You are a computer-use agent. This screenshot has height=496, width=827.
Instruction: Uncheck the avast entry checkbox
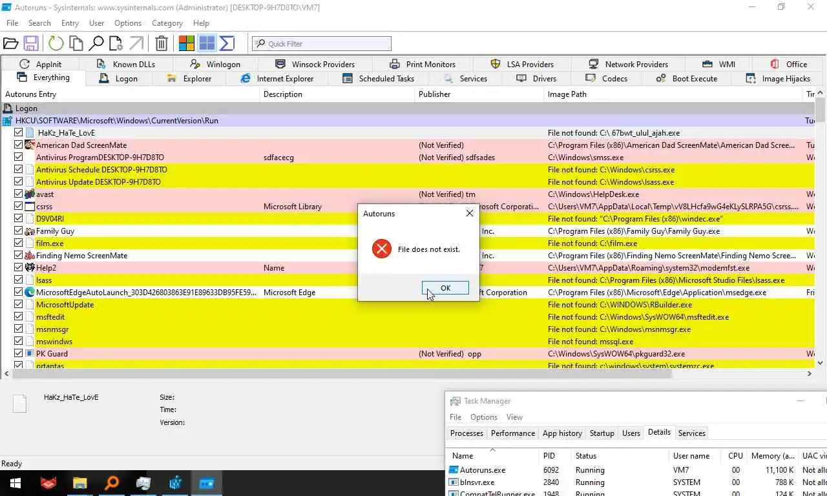pyautogui.click(x=18, y=194)
